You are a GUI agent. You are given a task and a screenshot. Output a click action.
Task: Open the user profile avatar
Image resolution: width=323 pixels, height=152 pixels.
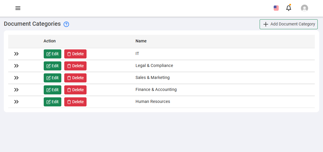pyautogui.click(x=305, y=8)
